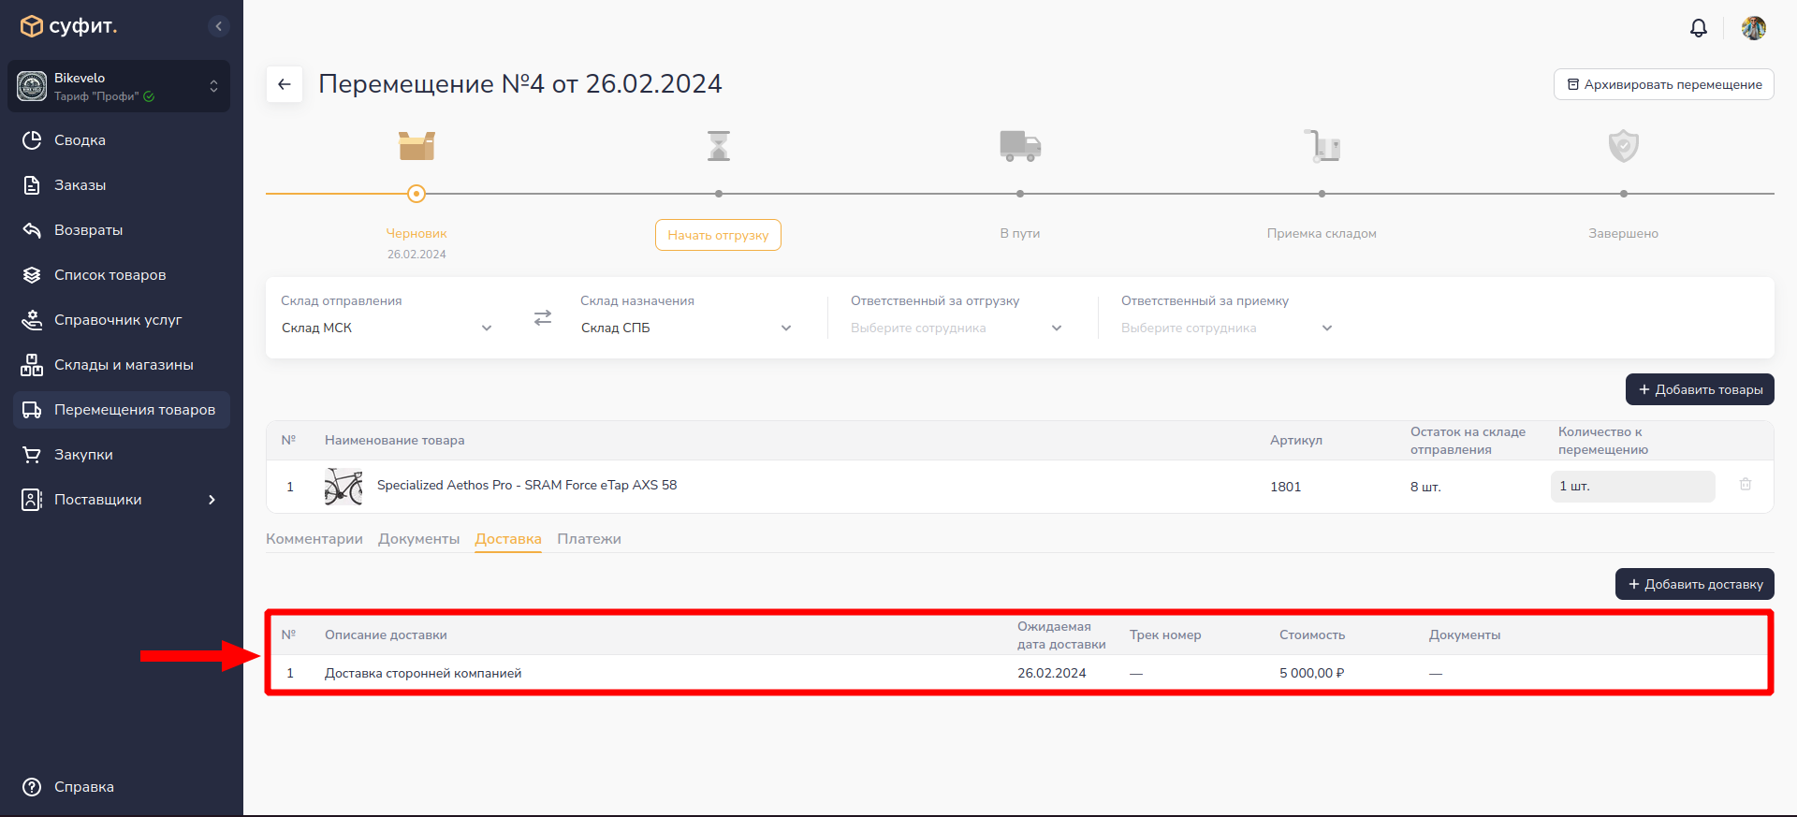Collapse the sidebar with chevron button
Image resolution: width=1797 pixels, height=817 pixels.
tap(218, 26)
